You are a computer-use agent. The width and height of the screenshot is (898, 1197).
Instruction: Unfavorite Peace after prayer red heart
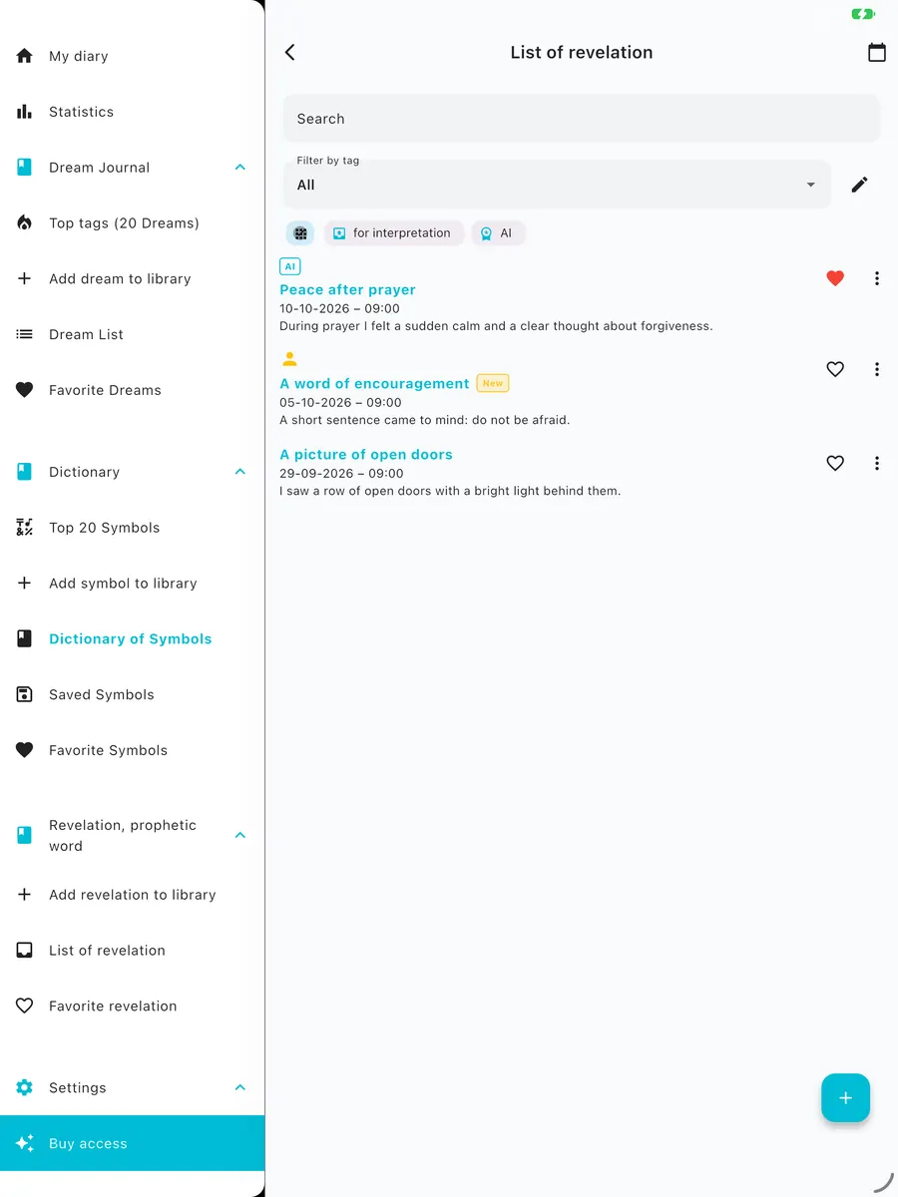coord(835,278)
